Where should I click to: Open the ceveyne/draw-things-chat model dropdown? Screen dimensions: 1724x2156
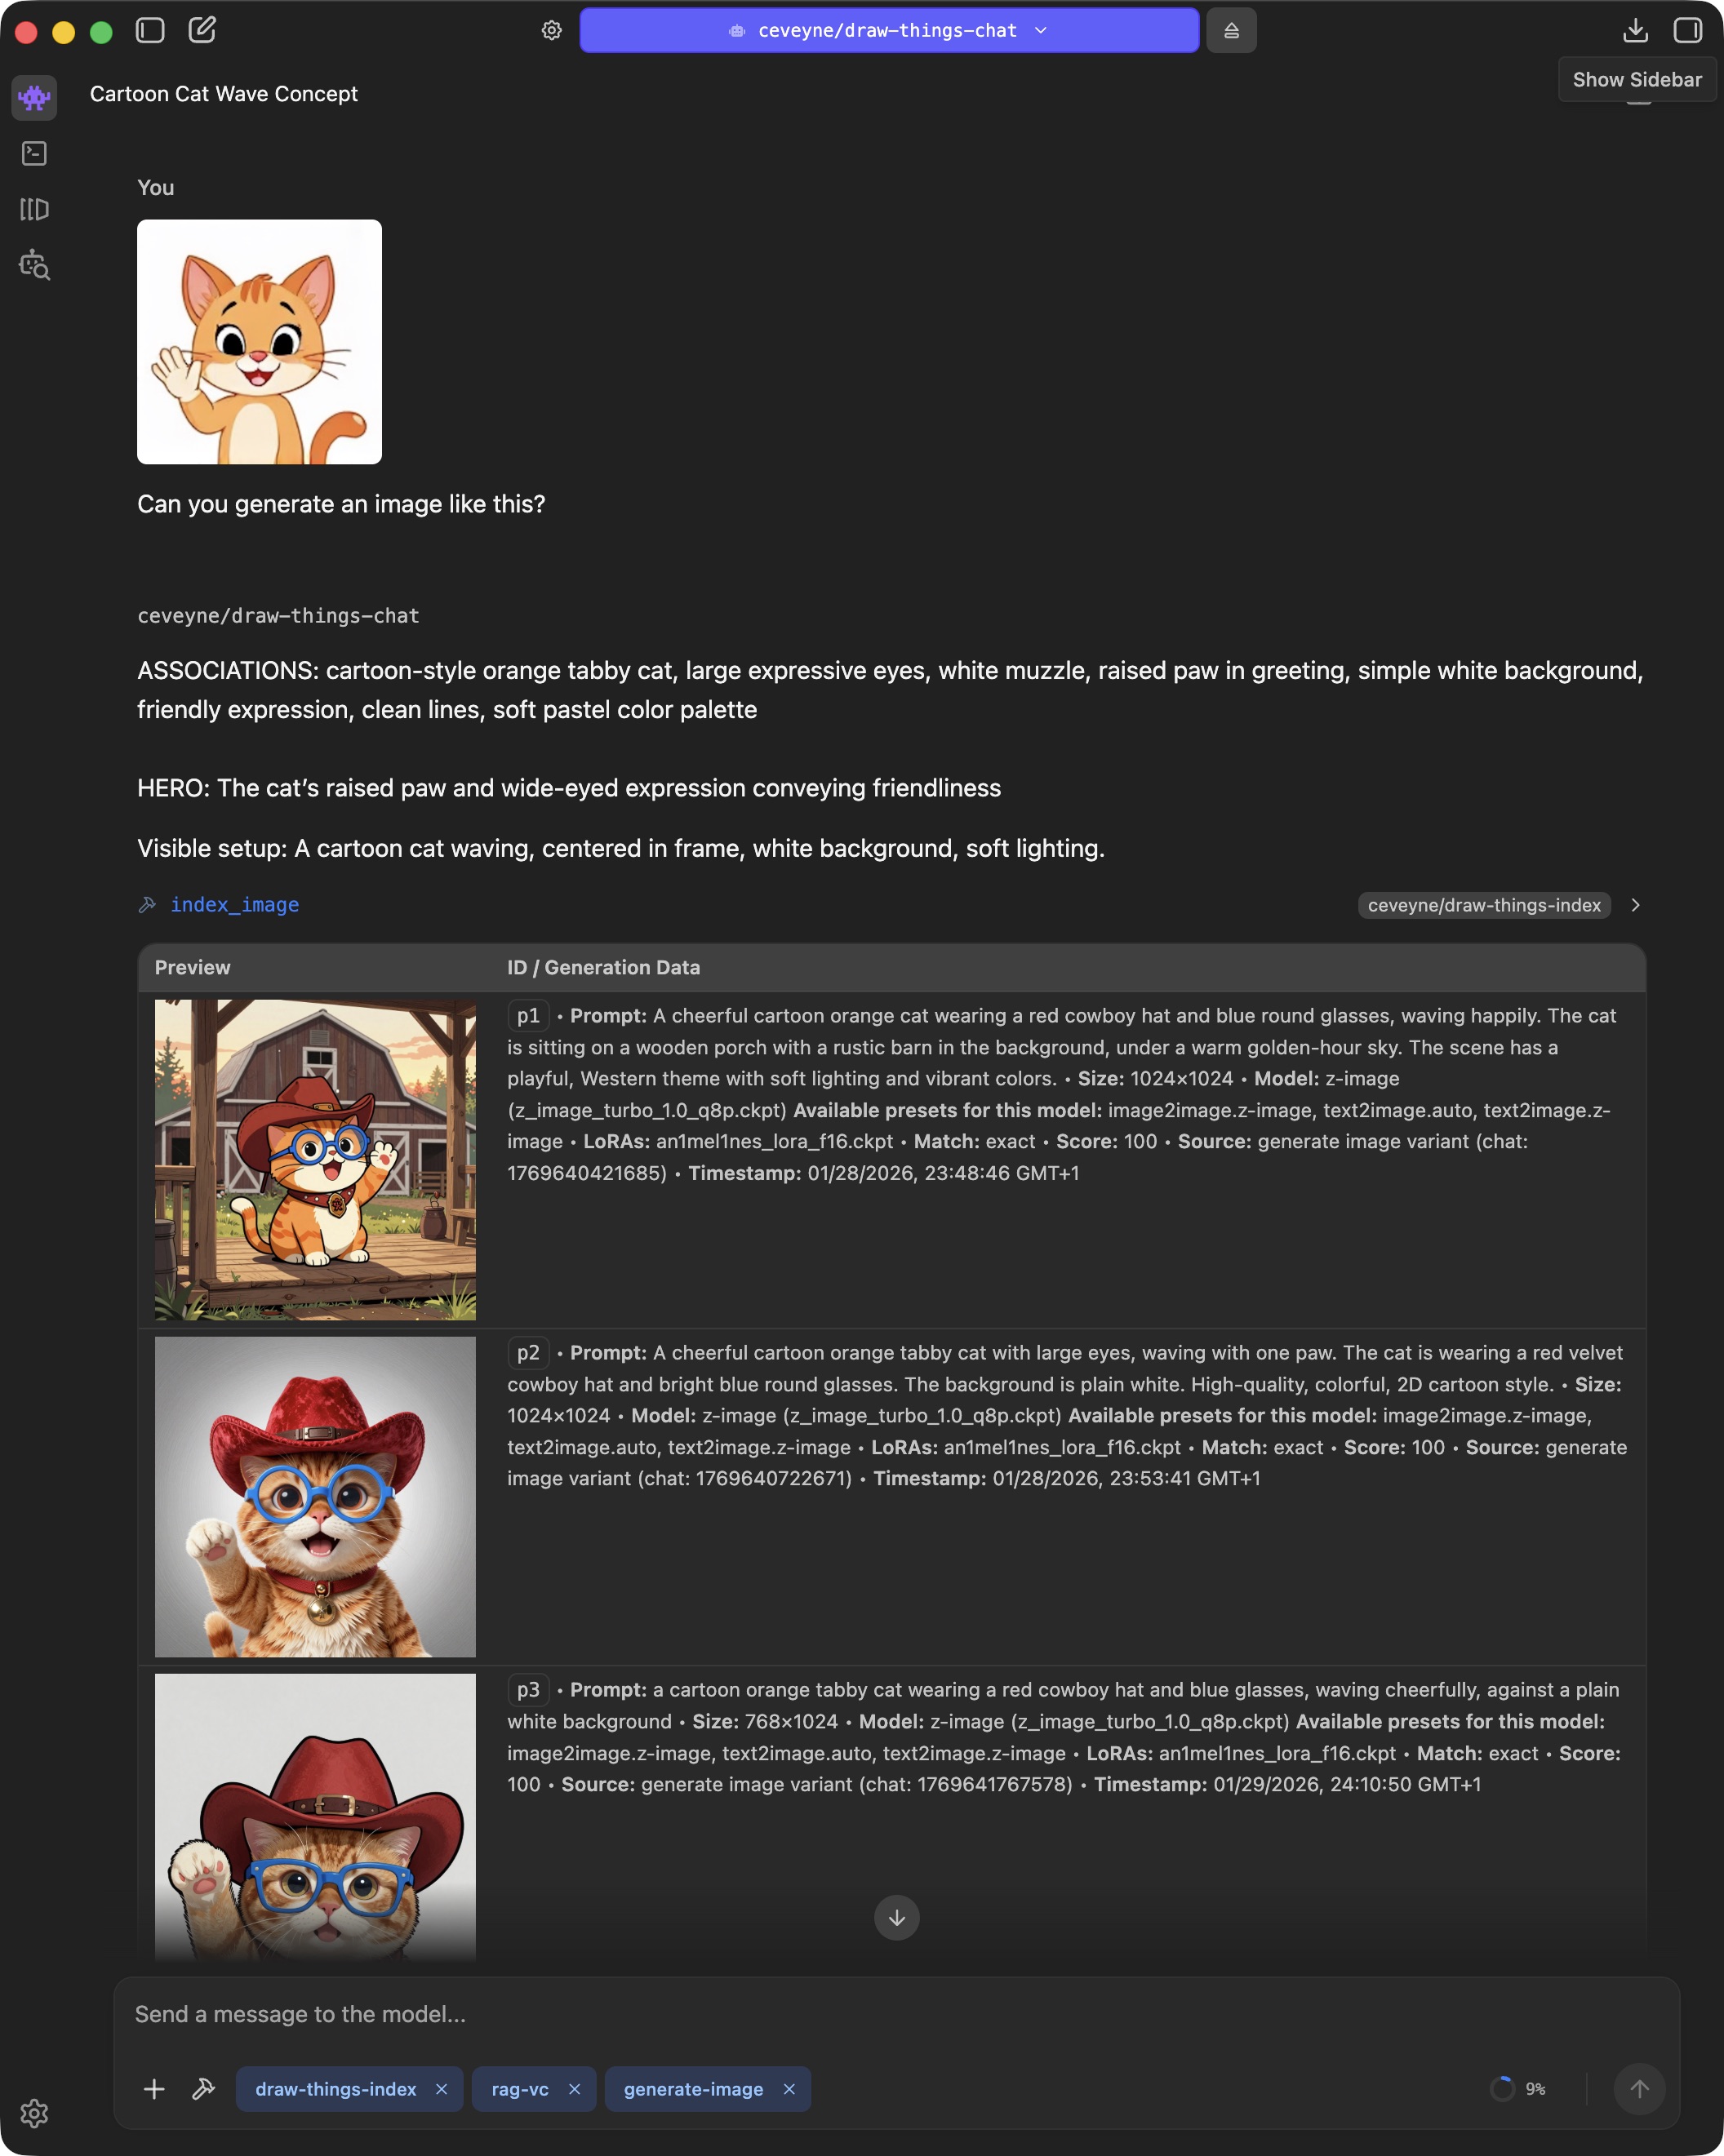890,31
